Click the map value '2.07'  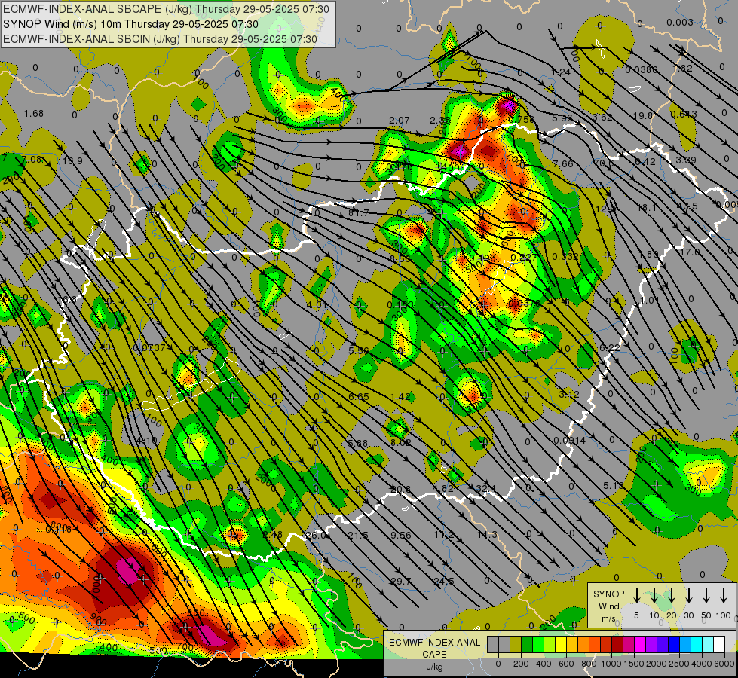(399, 121)
